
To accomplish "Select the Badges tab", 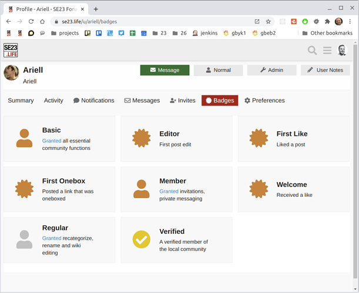I will (220, 100).
